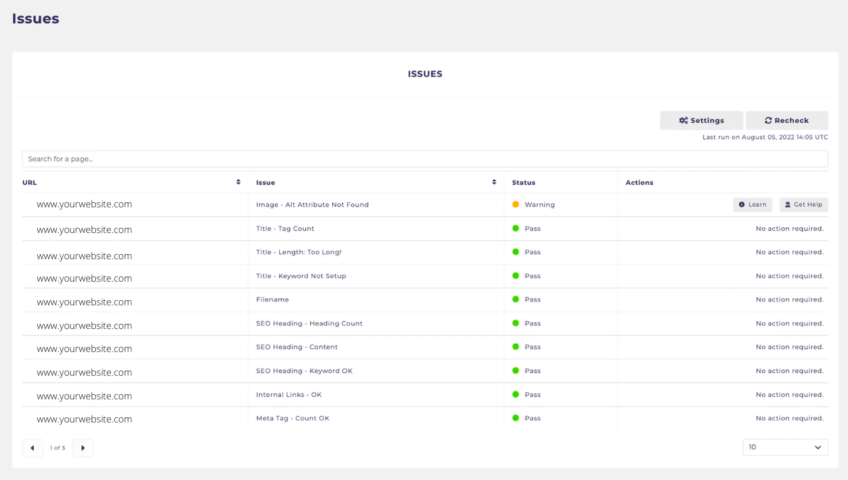Screen dimensions: 848x480
Task: Click the next page arrow icon
Action: coord(83,448)
